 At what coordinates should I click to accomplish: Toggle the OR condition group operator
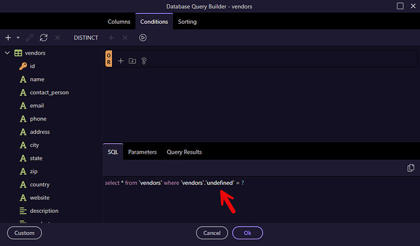point(109,58)
